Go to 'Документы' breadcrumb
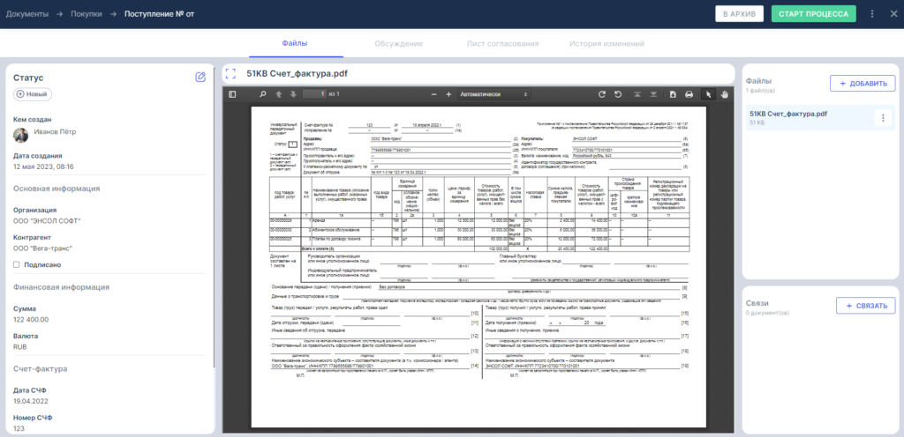This screenshot has height=437, width=904. (27, 14)
